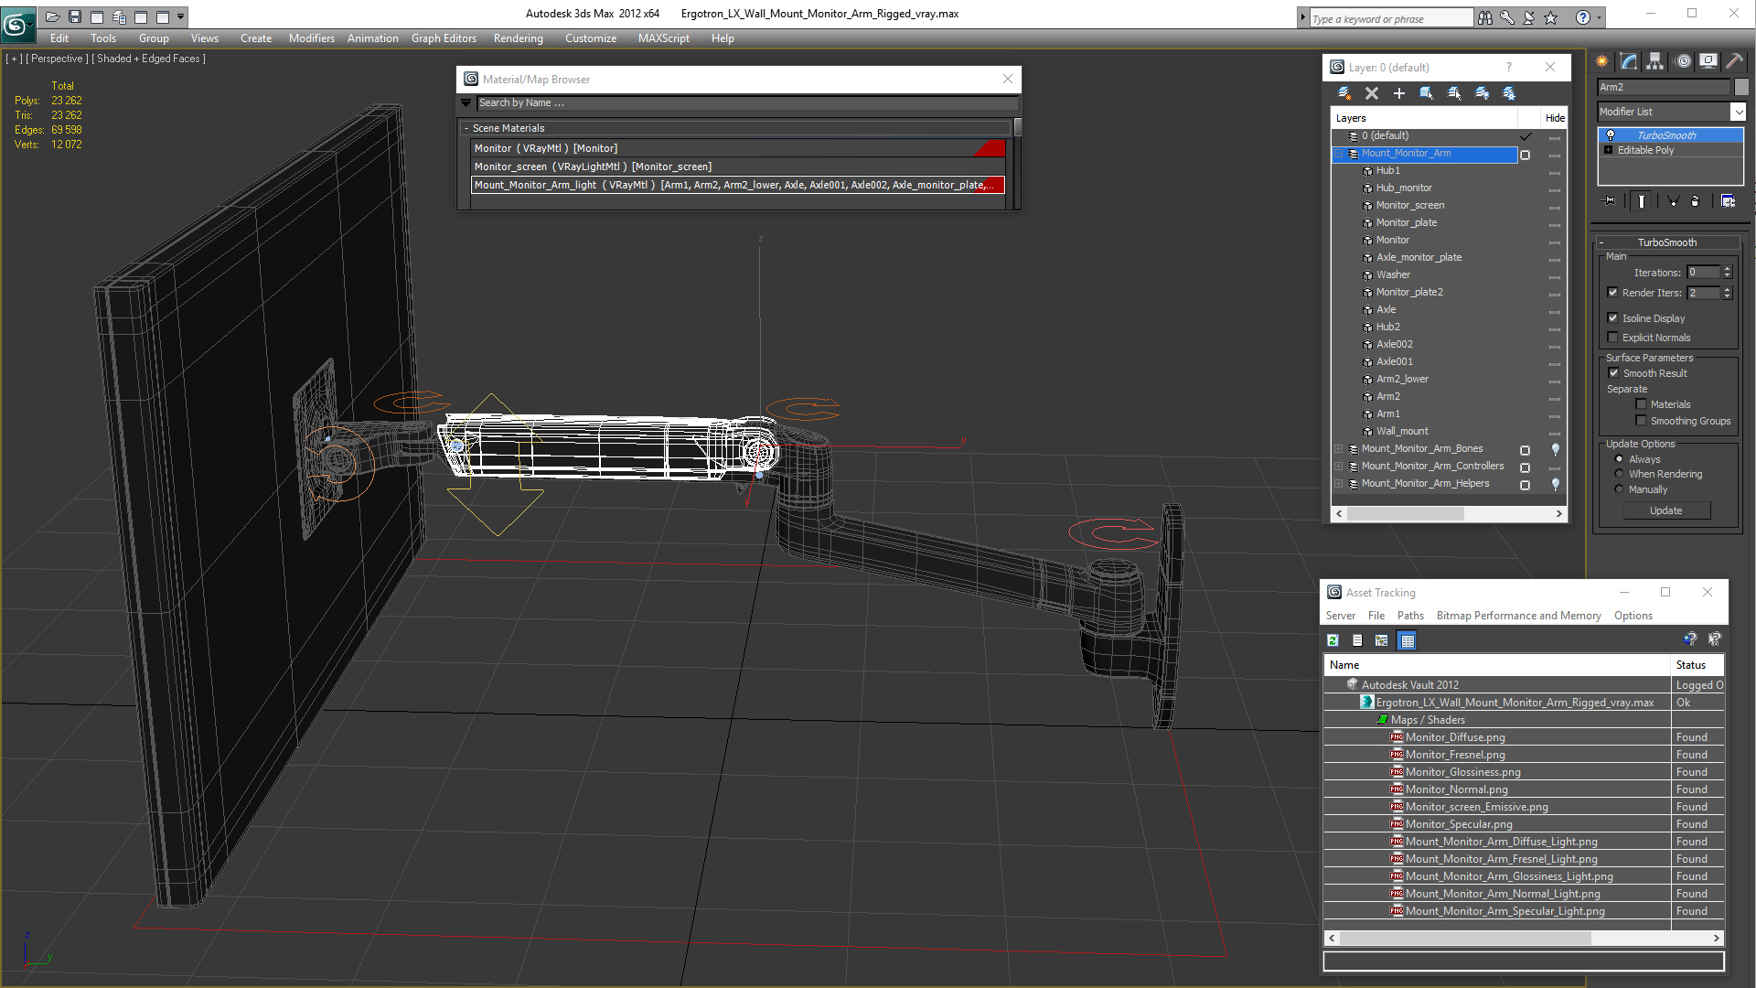This screenshot has width=1756, height=988.
Task: Toggle TurboSmooth modifier lightbulb icon
Action: click(1611, 135)
